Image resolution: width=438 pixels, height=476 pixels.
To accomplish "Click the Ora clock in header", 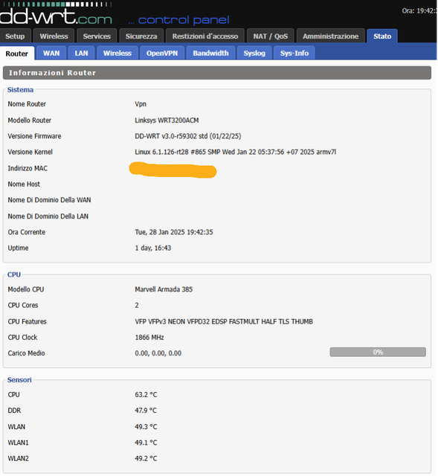I will point(419,11).
